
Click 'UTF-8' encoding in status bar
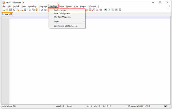tap(148, 106)
